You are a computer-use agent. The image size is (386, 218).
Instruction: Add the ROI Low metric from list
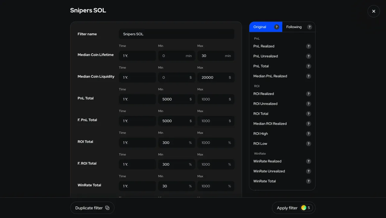pyautogui.click(x=260, y=144)
